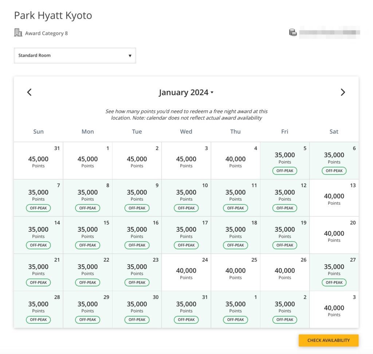Choose January 24 showing 40,000 points
373x354 pixels.
186,272
